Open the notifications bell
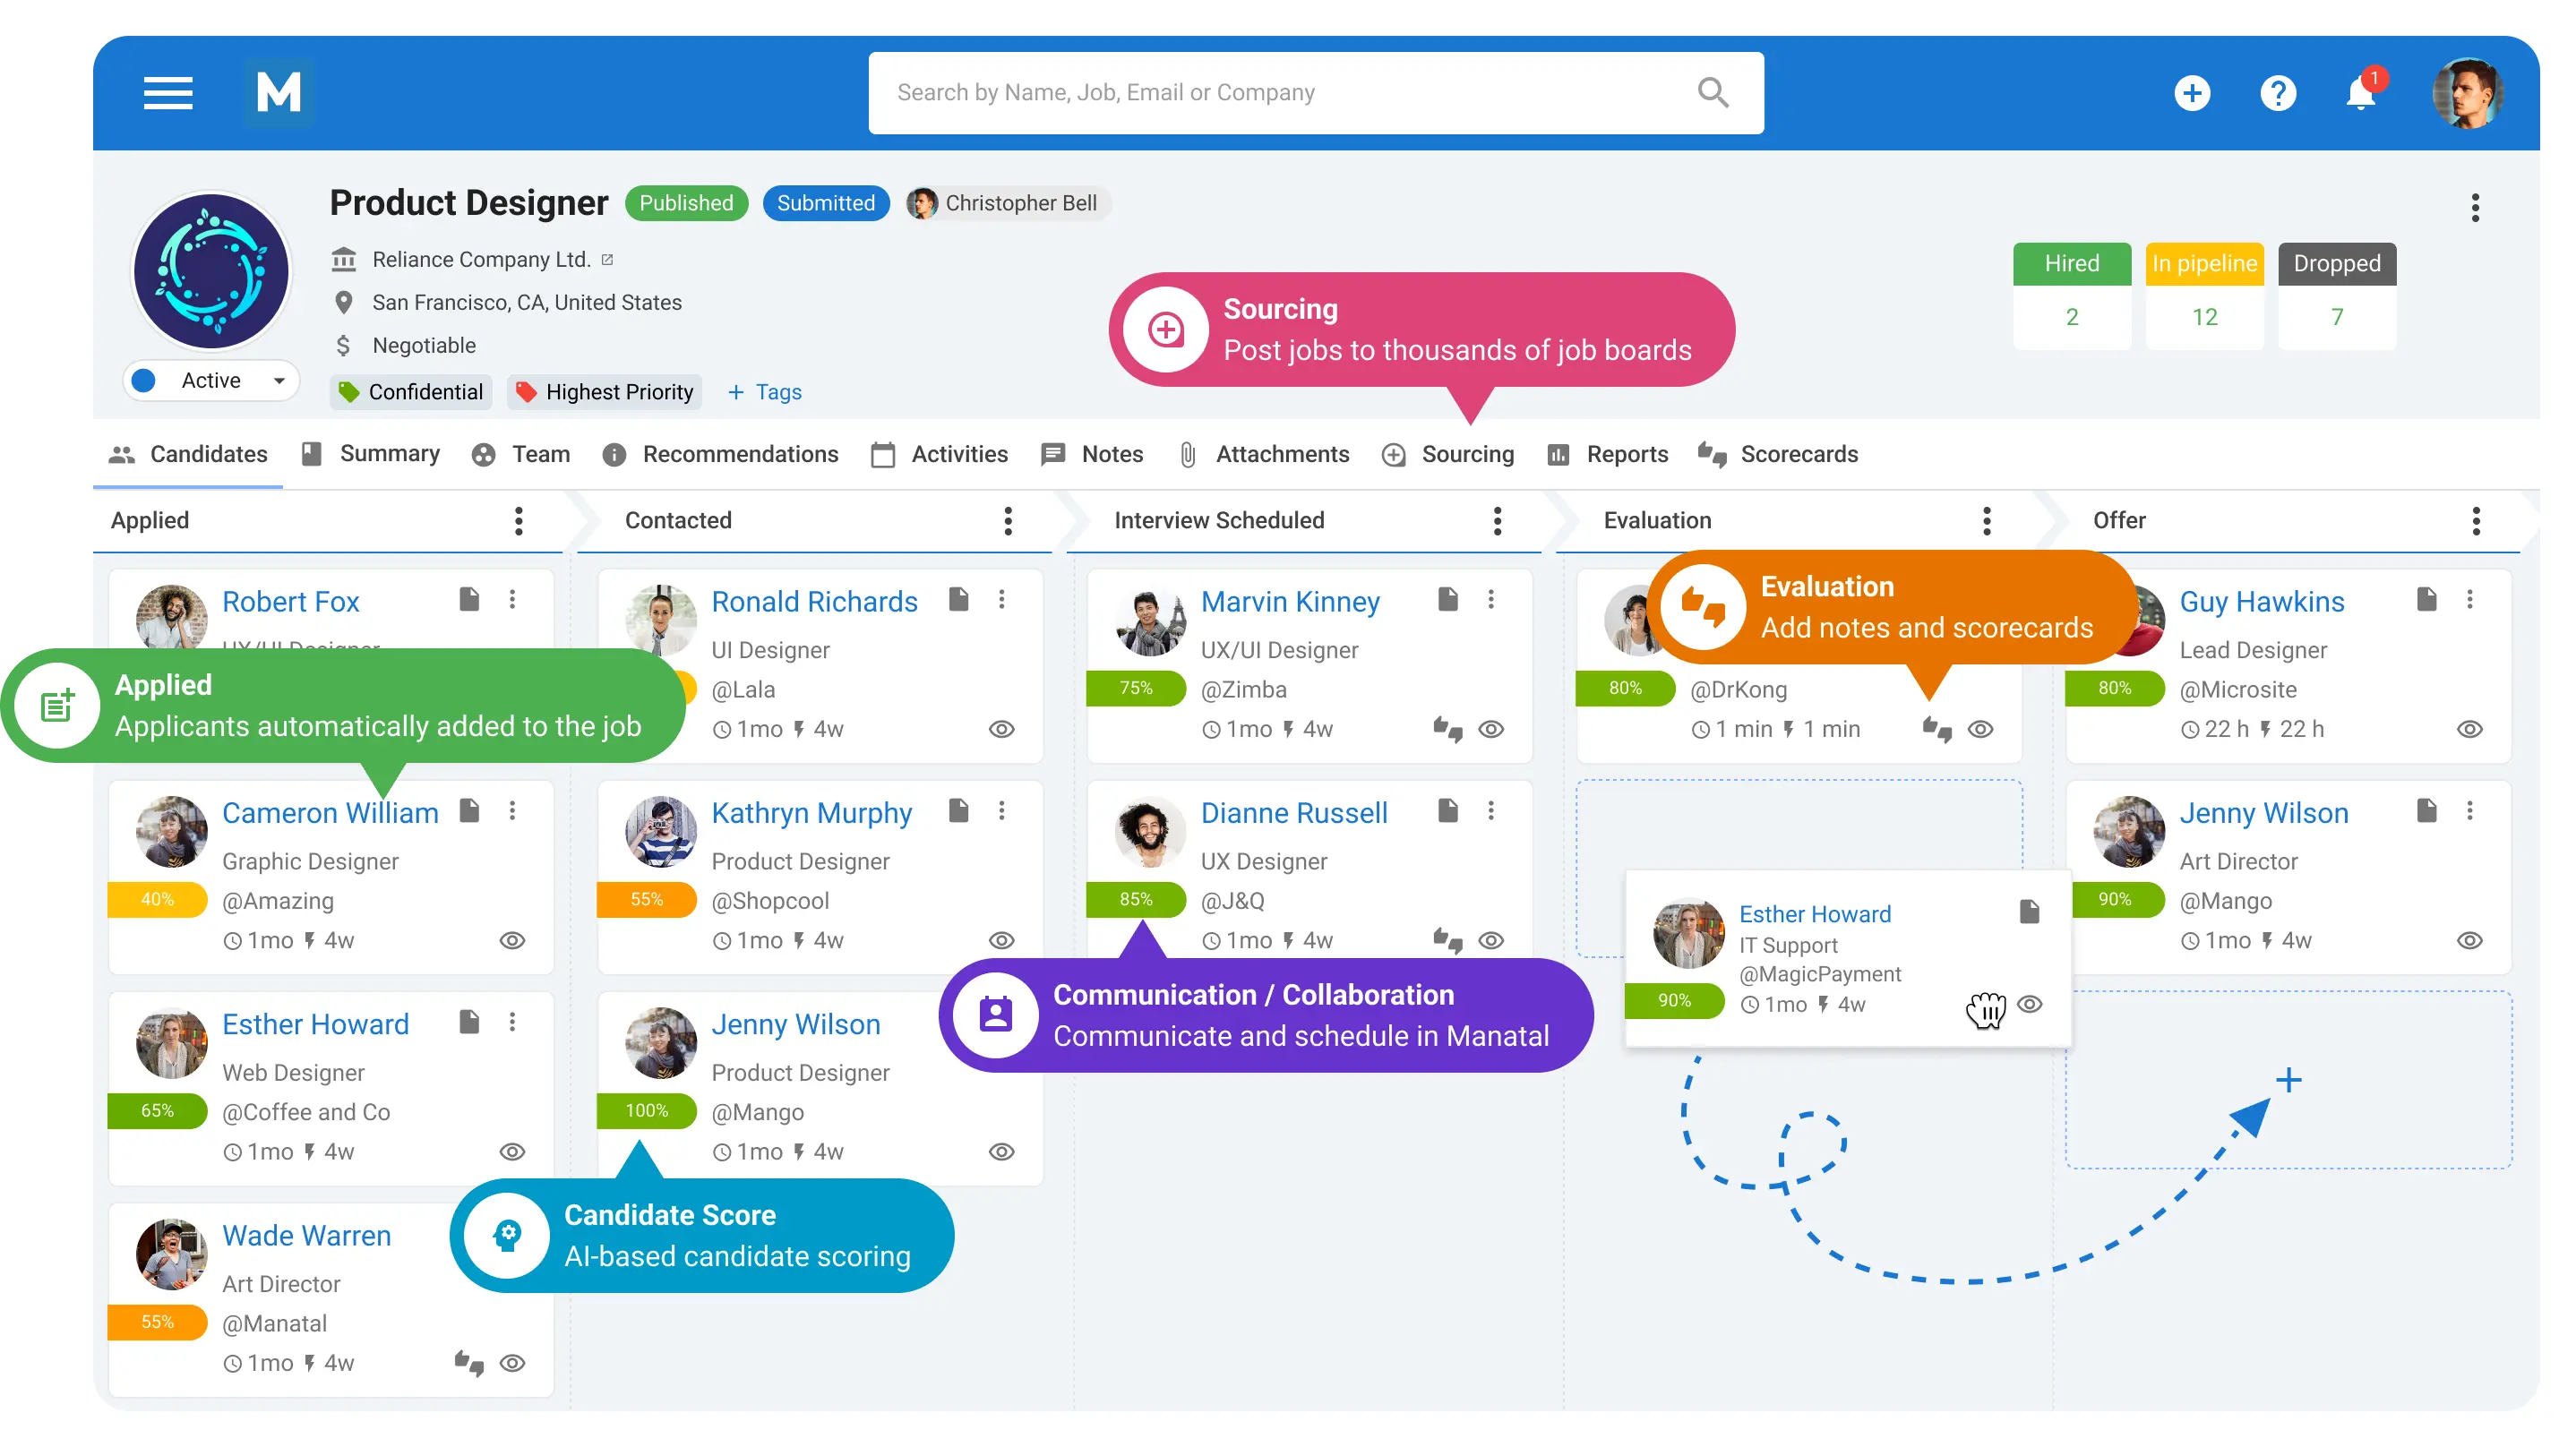 2360,95
